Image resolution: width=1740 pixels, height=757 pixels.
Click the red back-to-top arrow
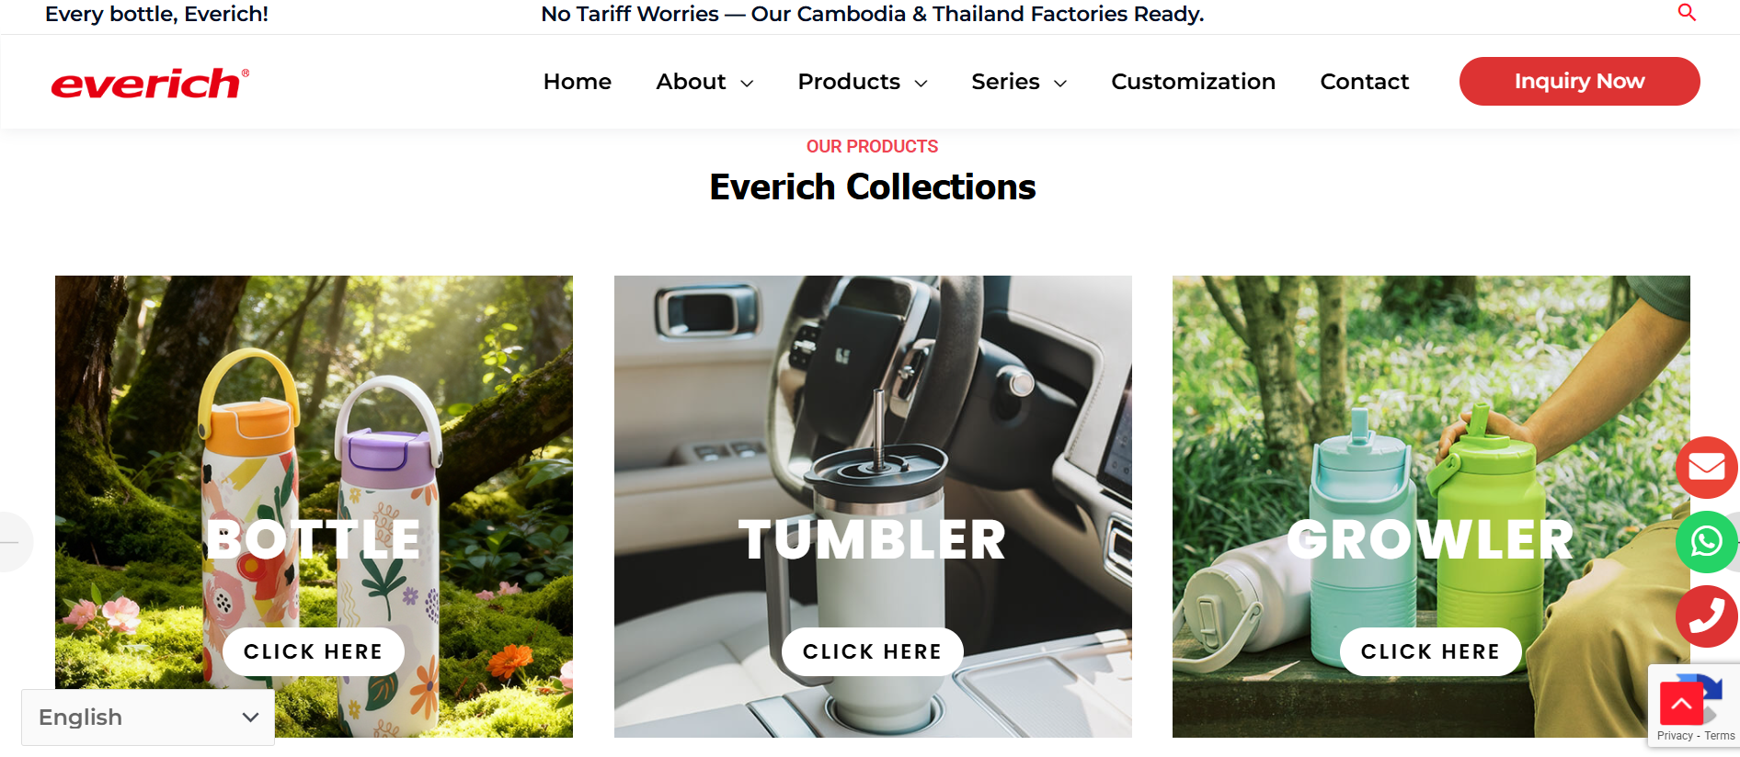click(x=1681, y=704)
